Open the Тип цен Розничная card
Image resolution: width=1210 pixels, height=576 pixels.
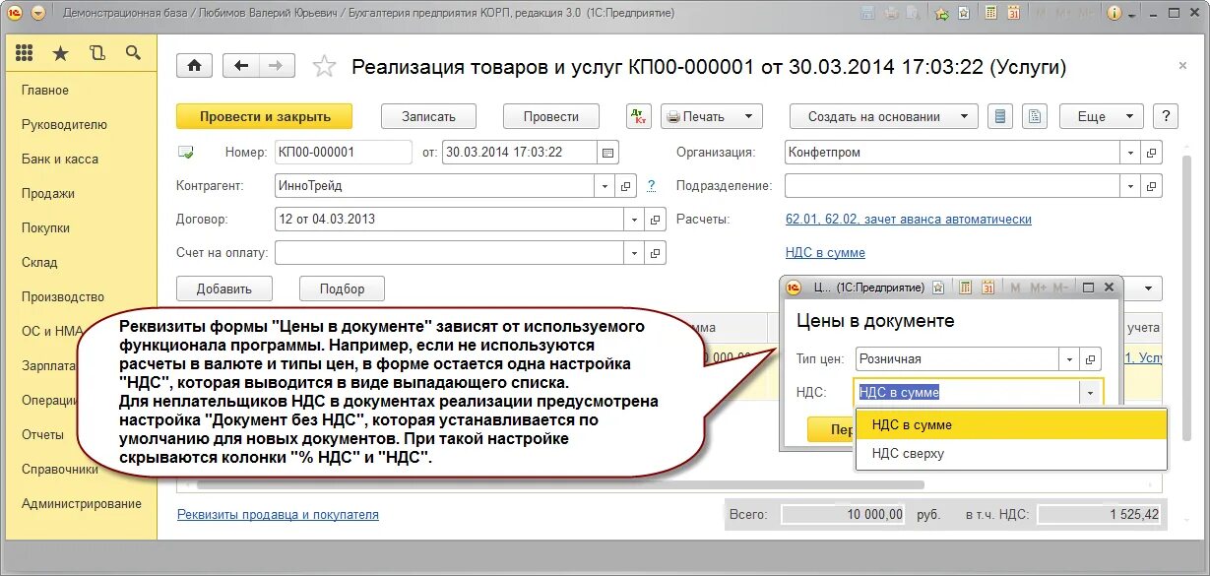[1091, 359]
